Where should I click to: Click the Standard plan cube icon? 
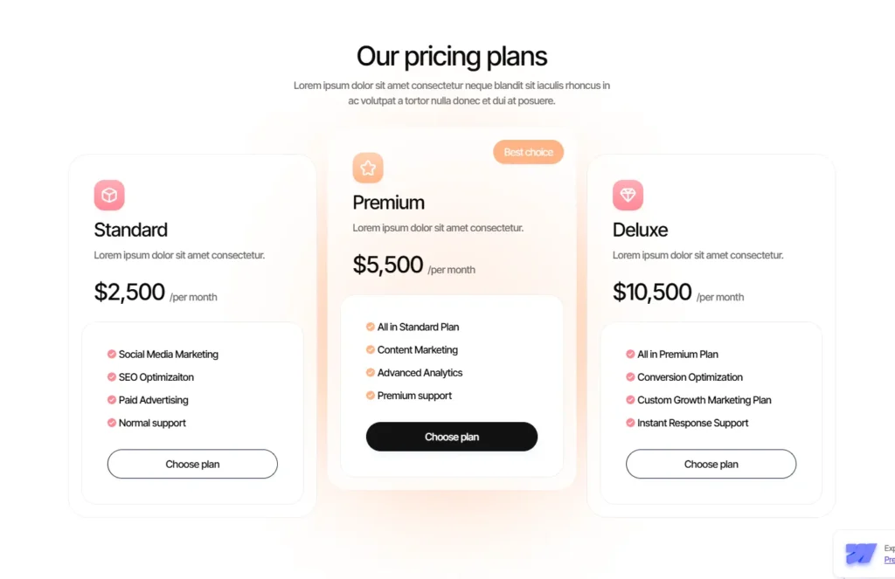click(109, 195)
